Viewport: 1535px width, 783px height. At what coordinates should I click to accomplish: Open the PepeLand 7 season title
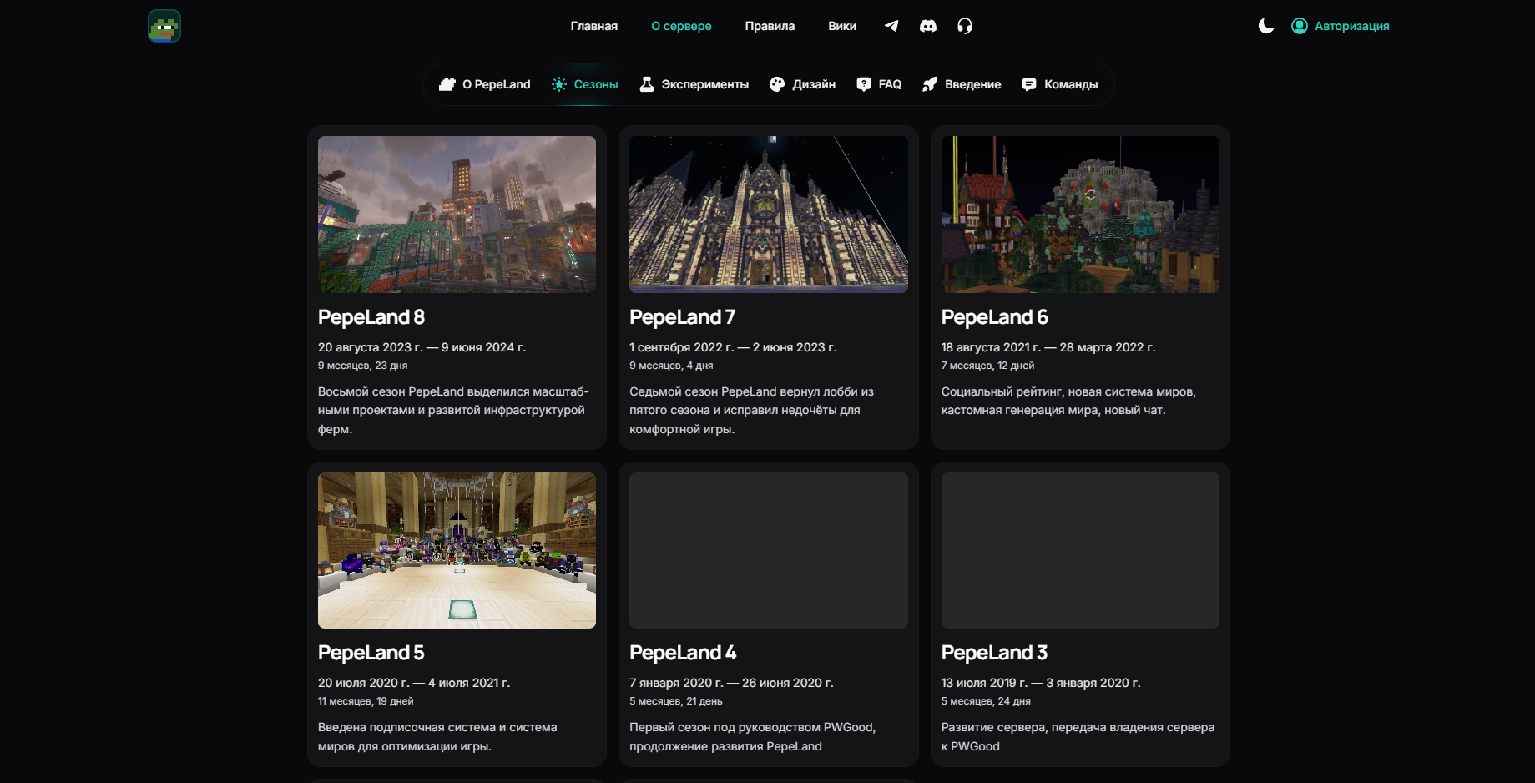pyautogui.click(x=683, y=317)
